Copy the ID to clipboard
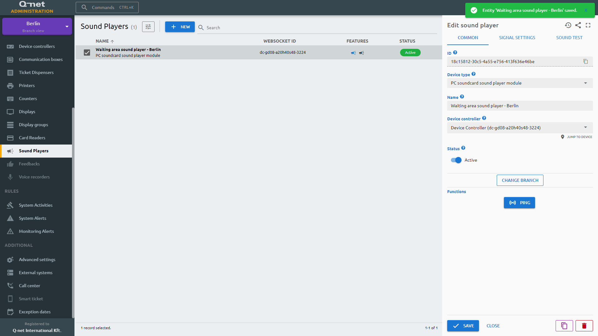 (586, 62)
